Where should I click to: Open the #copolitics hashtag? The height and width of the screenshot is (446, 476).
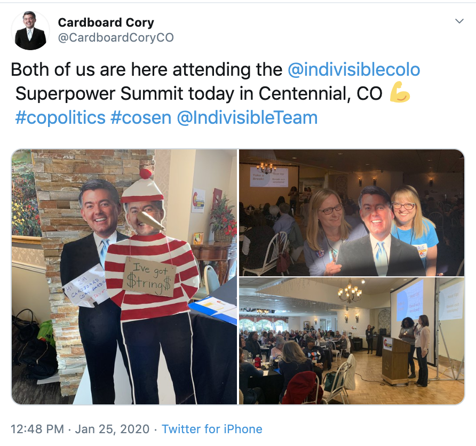[60, 117]
